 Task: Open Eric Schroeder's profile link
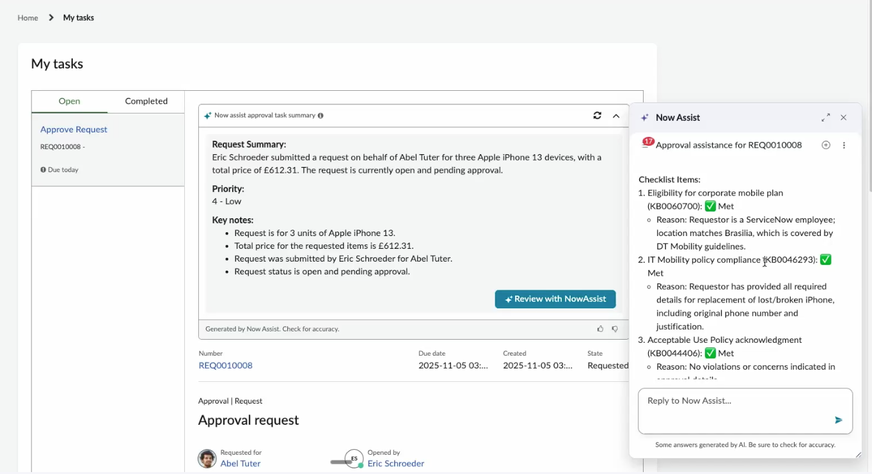(x=396, y=464)
